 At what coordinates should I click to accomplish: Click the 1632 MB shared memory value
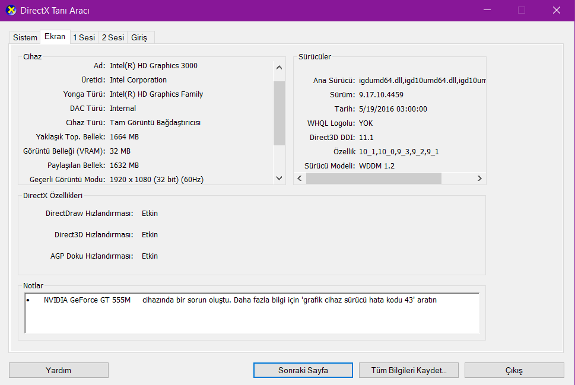[124, 166]
